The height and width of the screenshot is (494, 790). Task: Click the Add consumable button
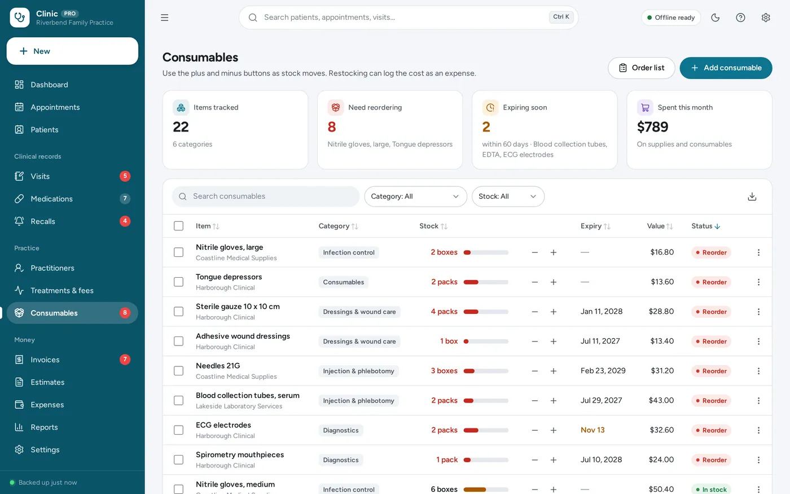point(726,68)
